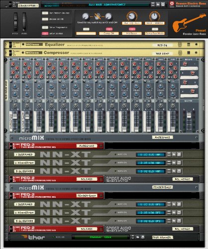Save patch on second NN-XT 2 Hammer-on

point(179,213)
